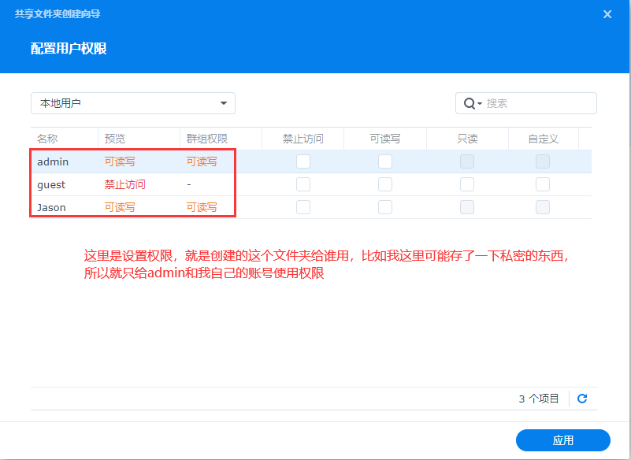
Task: Open the search filter via magnifier dropdown arrow
Action: click(477, 103)
